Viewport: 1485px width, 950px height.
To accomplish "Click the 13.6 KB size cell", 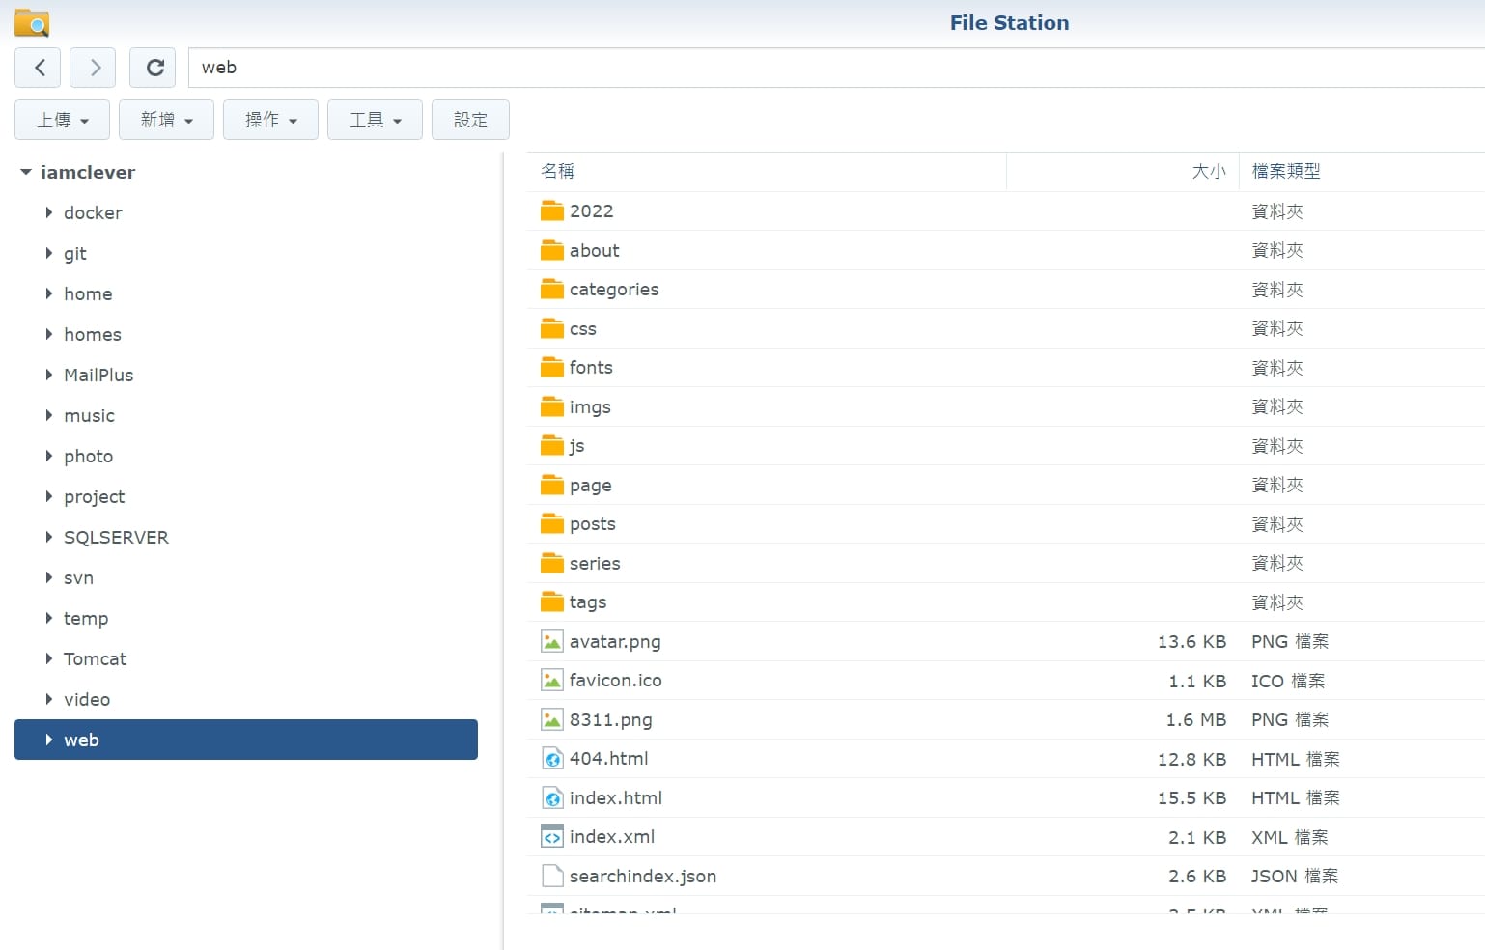I will point(1191,641).
